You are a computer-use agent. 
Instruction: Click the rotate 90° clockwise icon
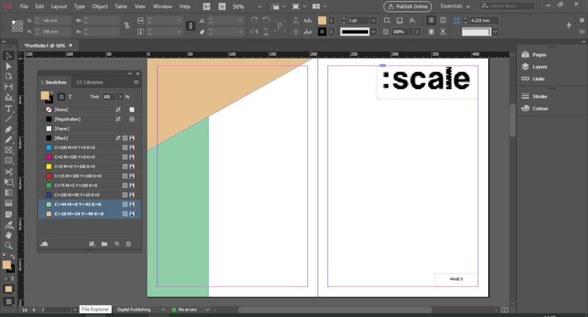(254, 20)
